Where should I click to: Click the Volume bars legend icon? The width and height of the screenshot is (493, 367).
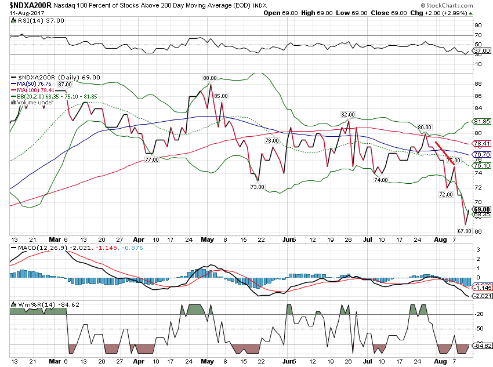13,103
